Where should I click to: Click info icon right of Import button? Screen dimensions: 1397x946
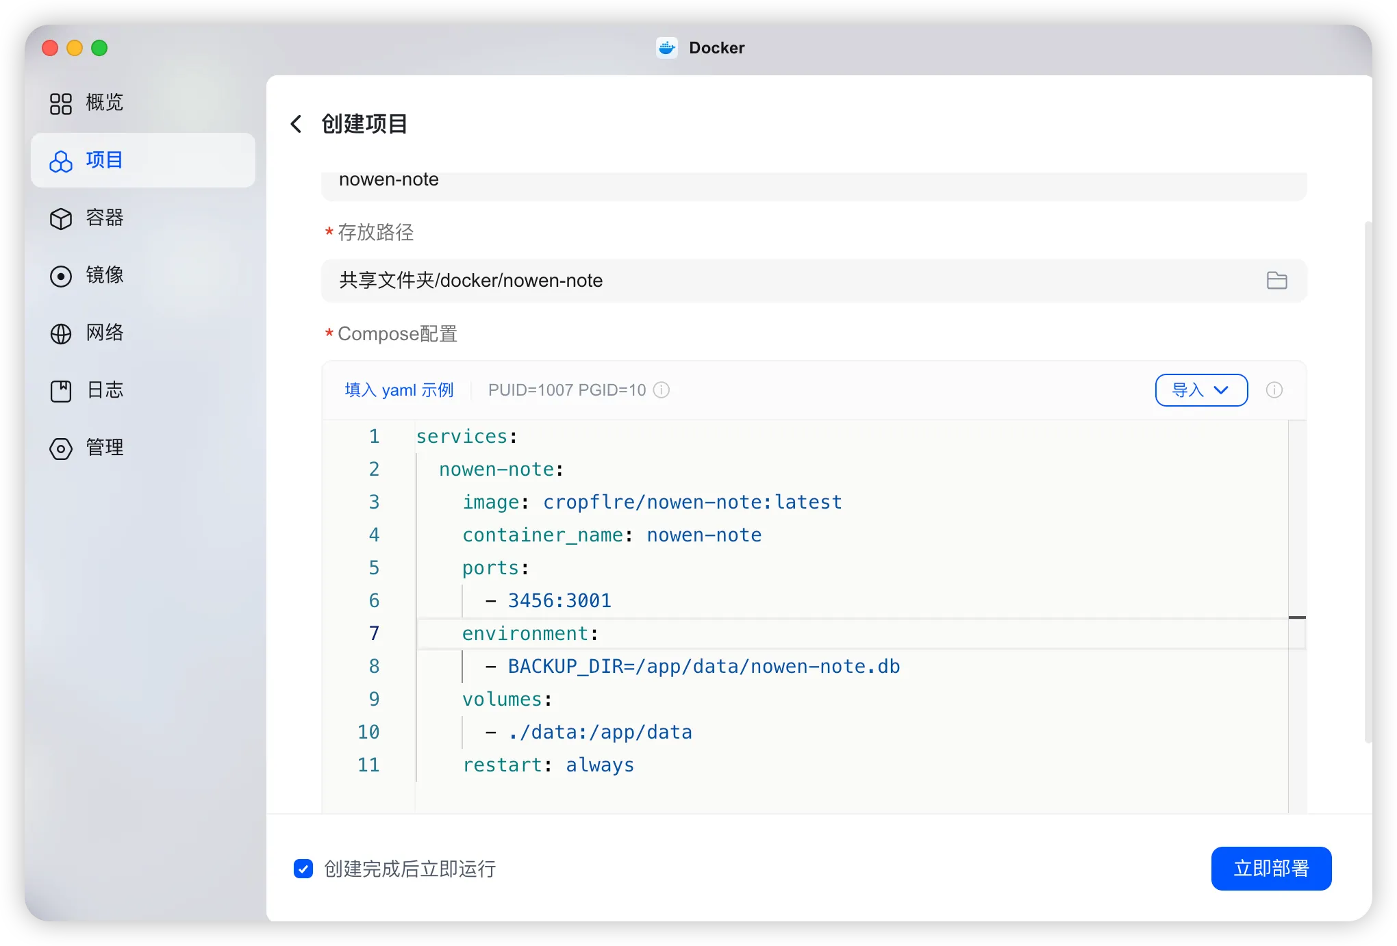tap(1274, 389)
